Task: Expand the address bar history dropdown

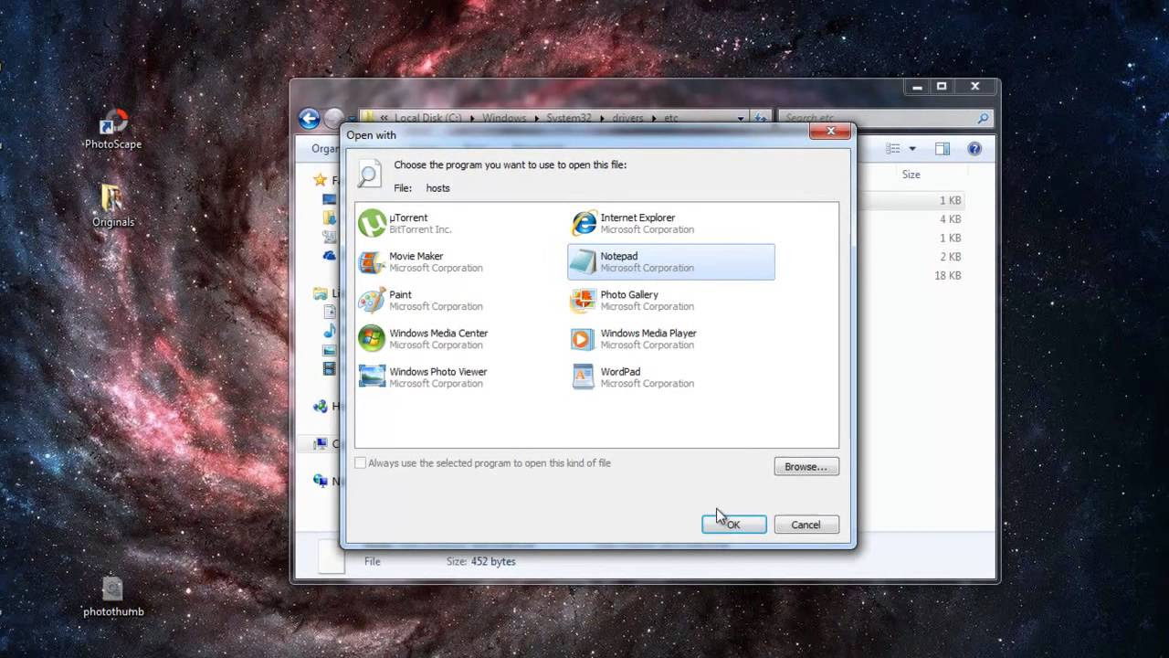Action: click(x=741, y=118)
